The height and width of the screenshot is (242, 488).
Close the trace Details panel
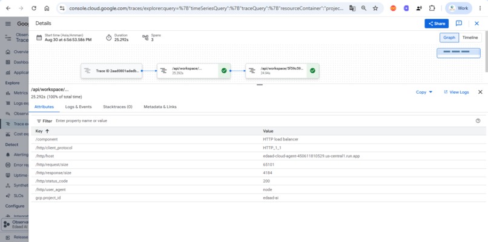point(476,24)
